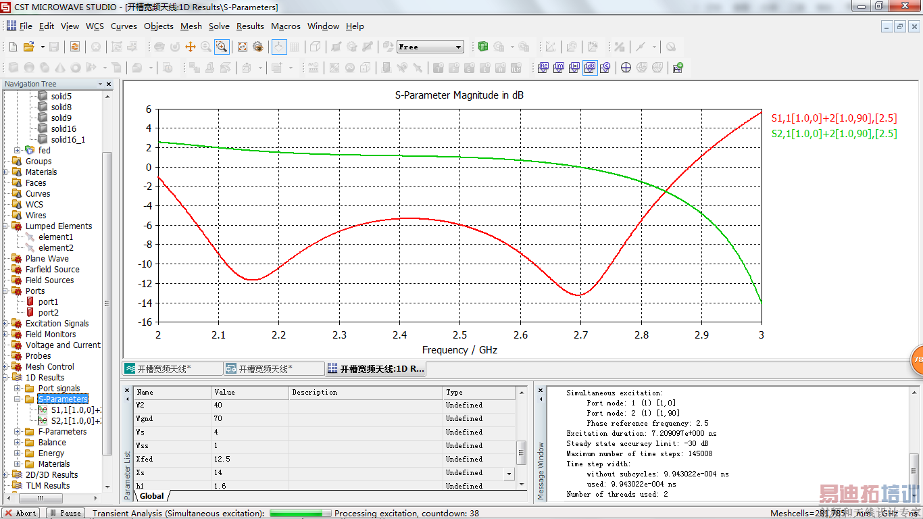Screen dimensions: 923x519
Task: Pause the running transient simulation
Action: pos(66,513)
